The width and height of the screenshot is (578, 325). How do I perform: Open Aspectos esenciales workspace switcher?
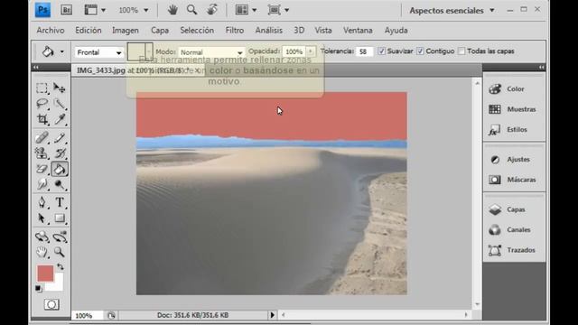tap(452, 10)
